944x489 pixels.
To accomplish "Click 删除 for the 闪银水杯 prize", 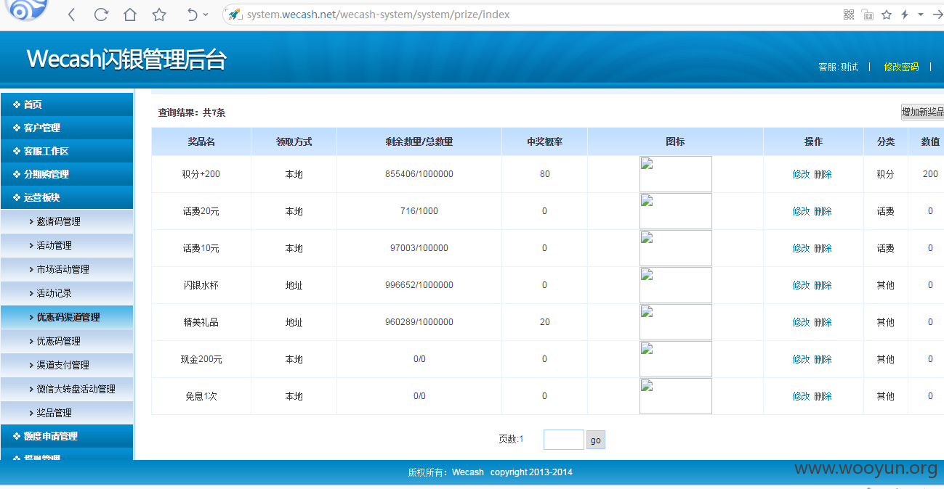I will pos(823,285).
